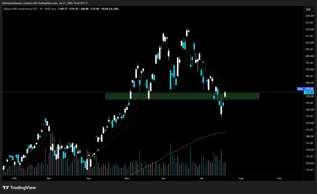The height and width of the screenshot is (194, 317).
Task: Click the 200.00 price axis label
Action: tap(309, 56)
